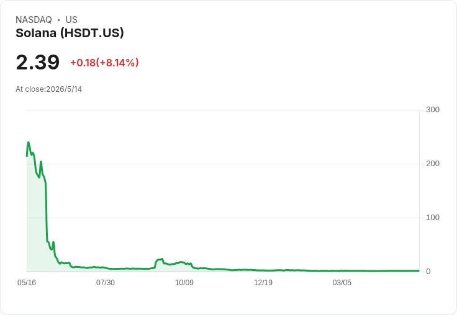Click the NASDAQ exchange label
The image size is (457, 315).
click(x=34, y=20)
